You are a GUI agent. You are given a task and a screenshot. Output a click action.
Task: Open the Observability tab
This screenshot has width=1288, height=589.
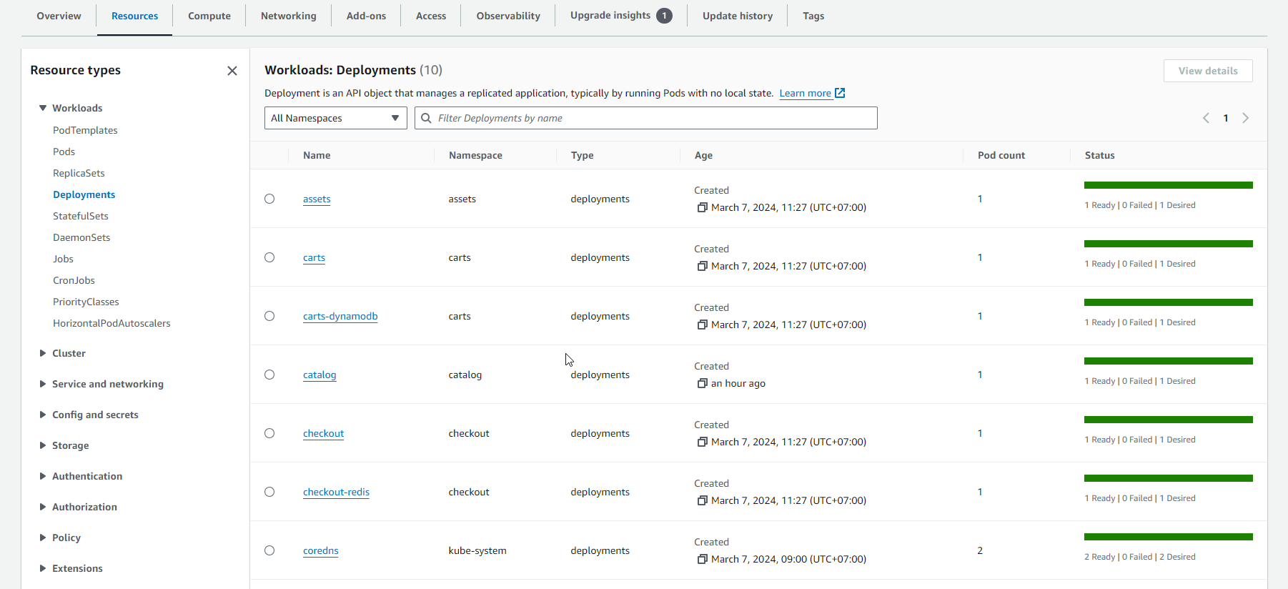508,16
